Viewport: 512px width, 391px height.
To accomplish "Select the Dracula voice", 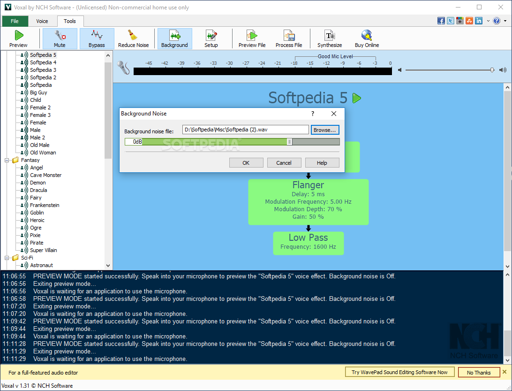I will click(x=38, y=190).
